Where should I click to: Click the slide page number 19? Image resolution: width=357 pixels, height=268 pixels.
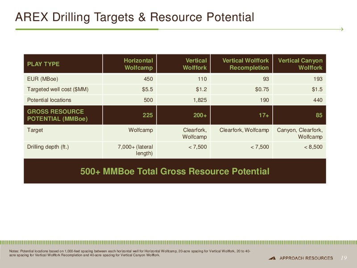[344, 258]
